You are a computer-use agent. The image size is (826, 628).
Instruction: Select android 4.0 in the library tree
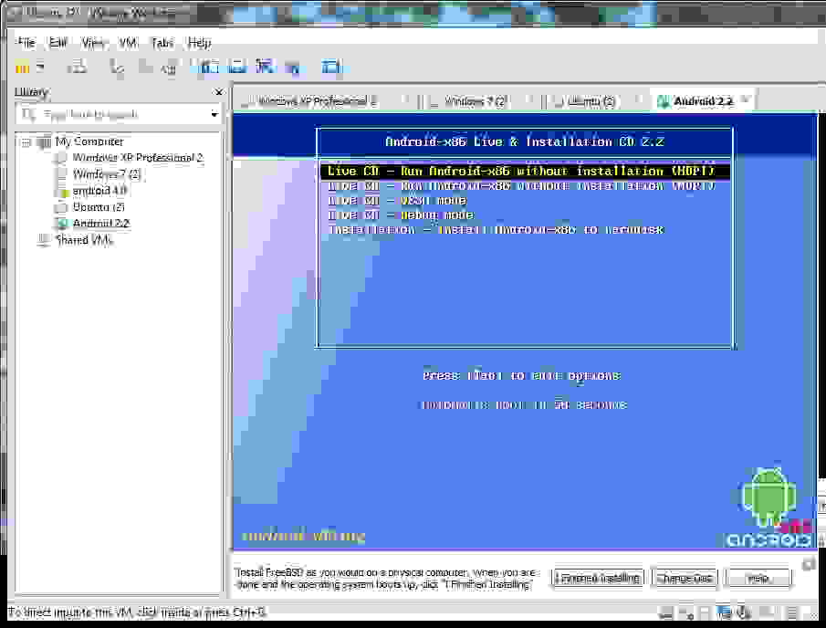pyautogui.click(x=99, y=191)
